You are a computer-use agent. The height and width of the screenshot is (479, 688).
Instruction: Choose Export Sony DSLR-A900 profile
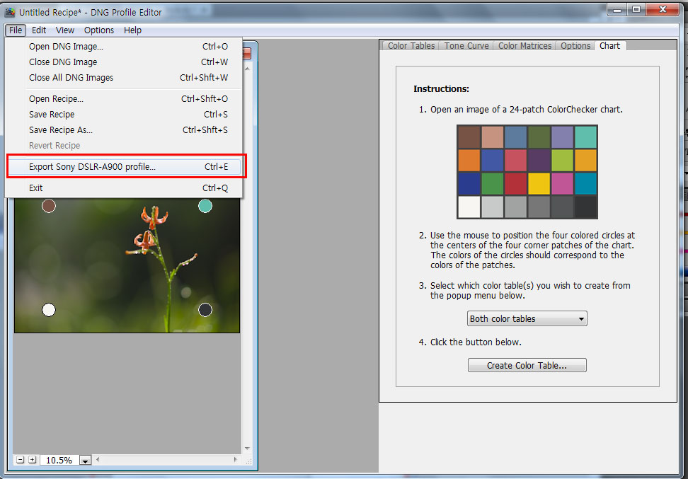point(92,167)
